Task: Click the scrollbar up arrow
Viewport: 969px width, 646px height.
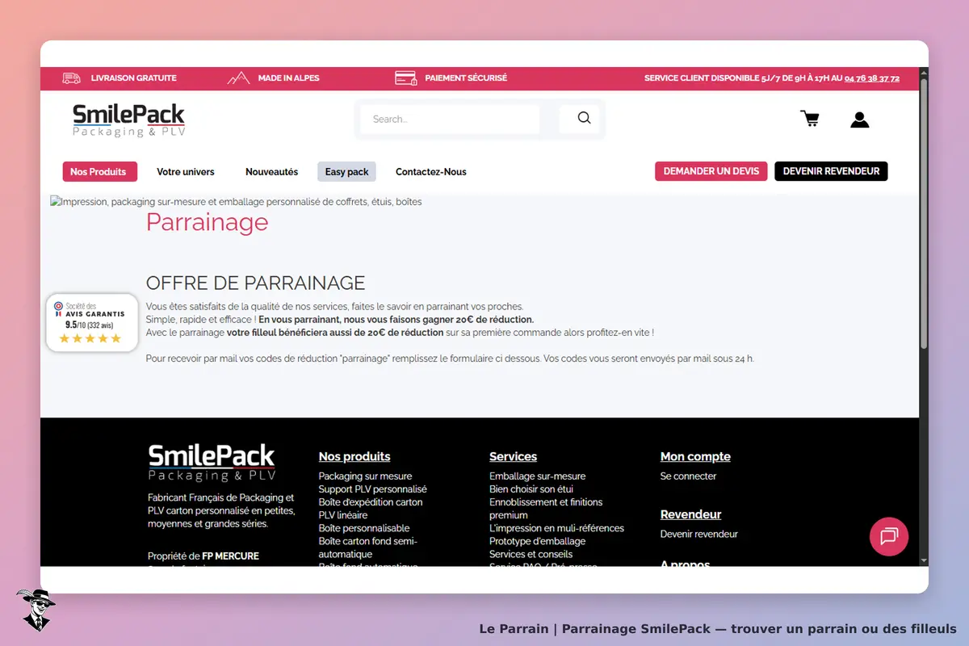Action: click(x=924, y=73)
